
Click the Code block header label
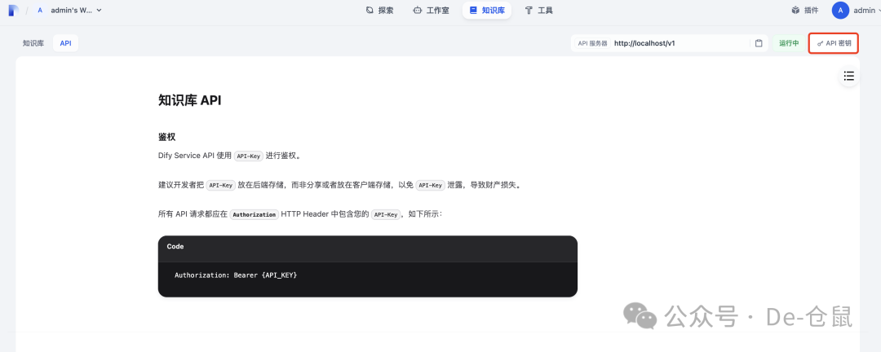coord(175,246)
